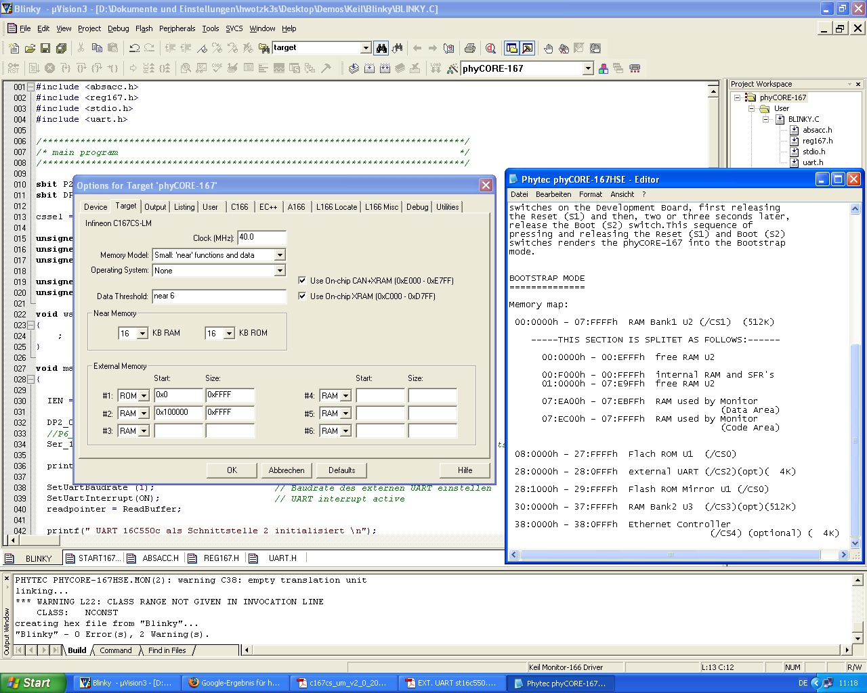
Task: Open the Flash menu
Action: (x=144, y=28)
